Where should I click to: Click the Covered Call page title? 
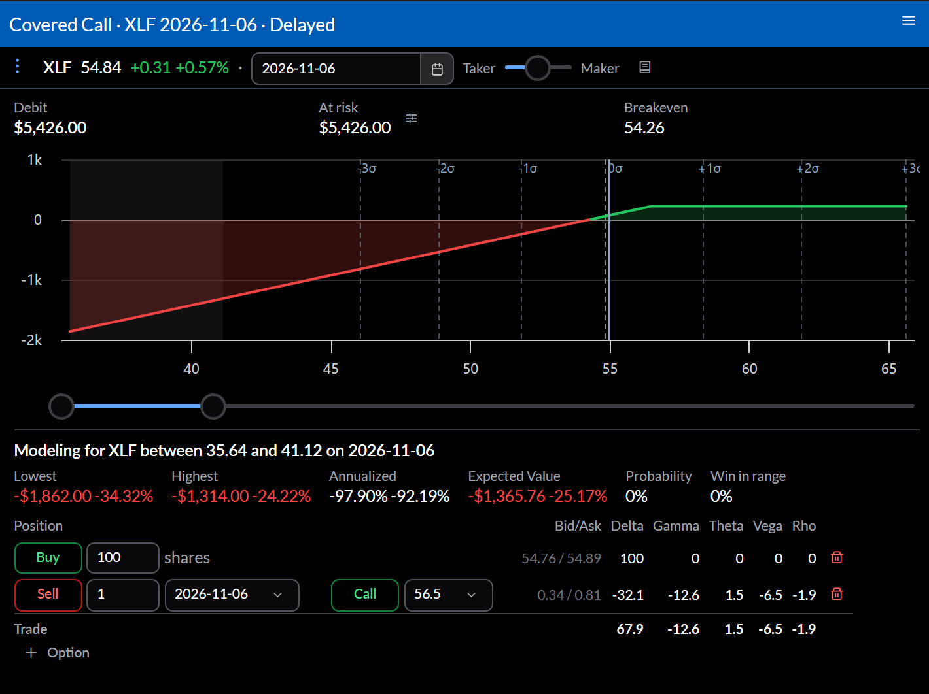[61, 25]
